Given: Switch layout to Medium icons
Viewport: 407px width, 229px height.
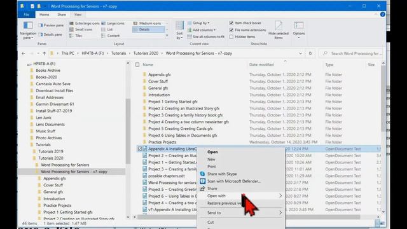Looking at the screenshot, I should [x=147, y=24].
